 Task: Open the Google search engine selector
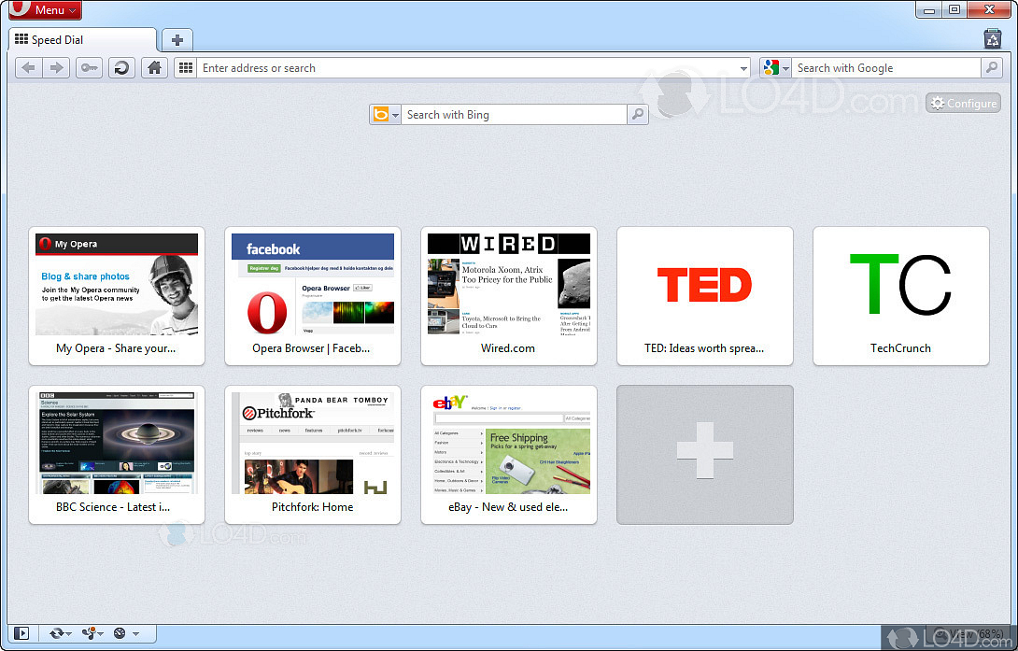point(776,67)
